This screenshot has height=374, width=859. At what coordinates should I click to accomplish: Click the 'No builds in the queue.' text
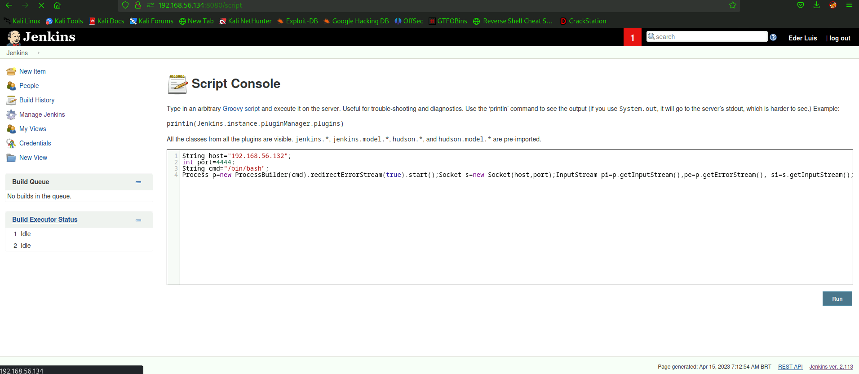click(40, 196)
